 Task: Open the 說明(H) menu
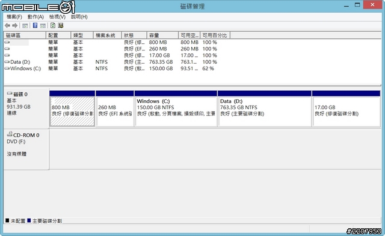[x=79, y=17]
